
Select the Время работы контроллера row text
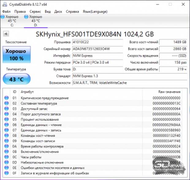42,146
